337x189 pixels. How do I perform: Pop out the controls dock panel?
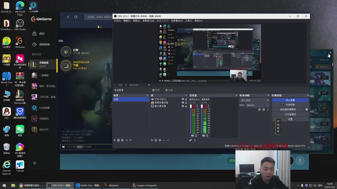pyautogui.click(x=308, y=95)
